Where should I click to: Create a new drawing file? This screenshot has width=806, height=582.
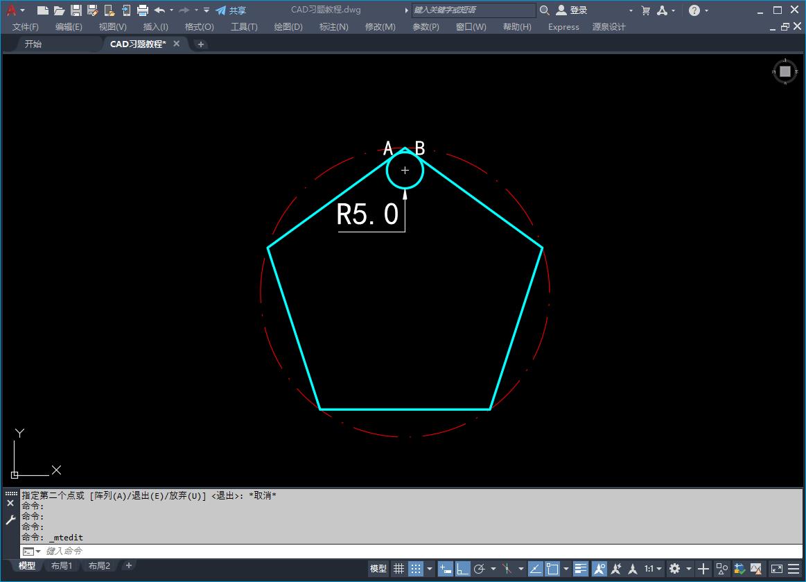[43, 10]
